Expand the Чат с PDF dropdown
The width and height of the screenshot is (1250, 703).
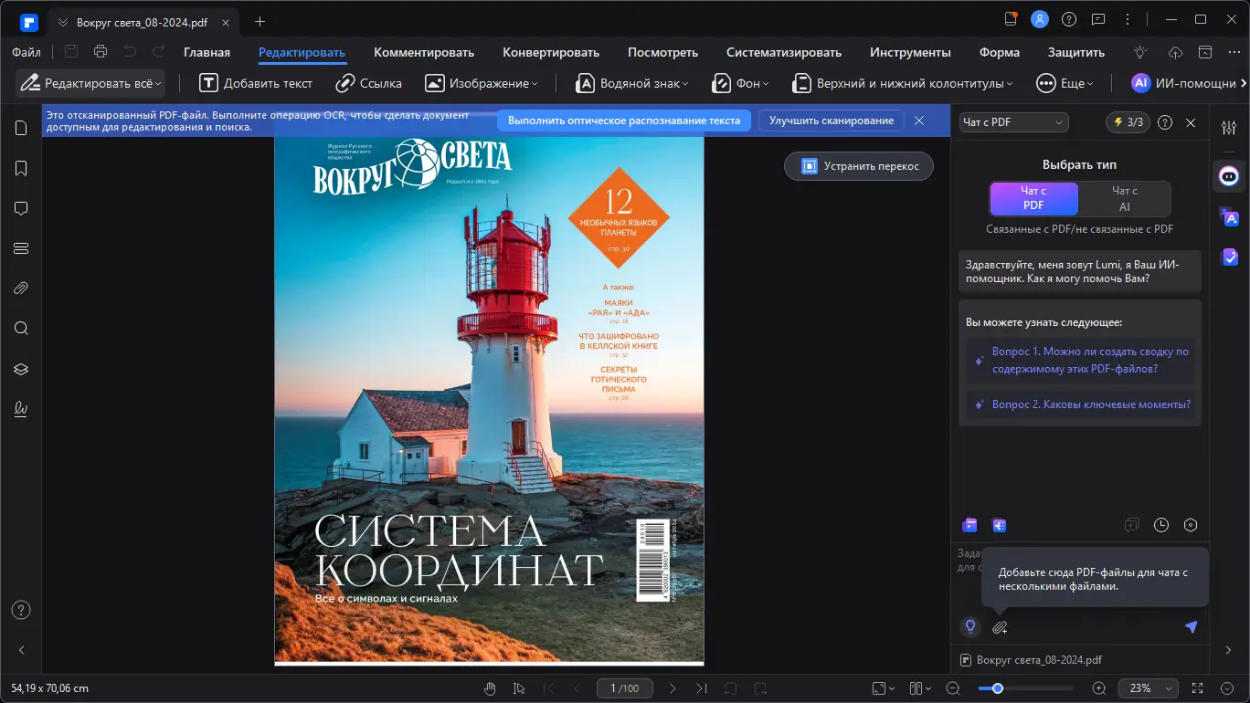tap(1013, 122)
